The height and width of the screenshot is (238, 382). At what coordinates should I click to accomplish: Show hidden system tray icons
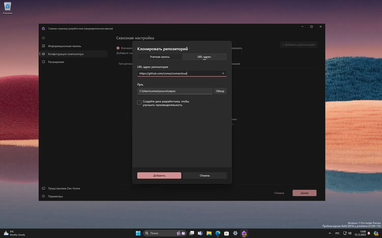[330, 233]
